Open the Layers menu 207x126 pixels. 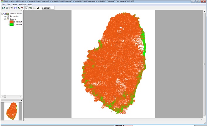click(14, 4)
